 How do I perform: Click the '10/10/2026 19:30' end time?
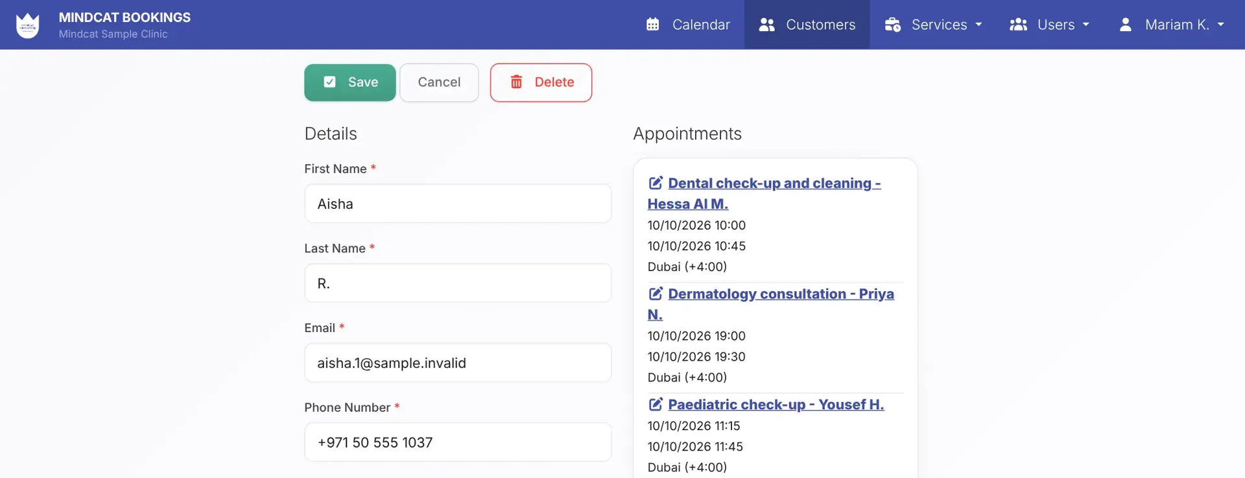point(696,357)
